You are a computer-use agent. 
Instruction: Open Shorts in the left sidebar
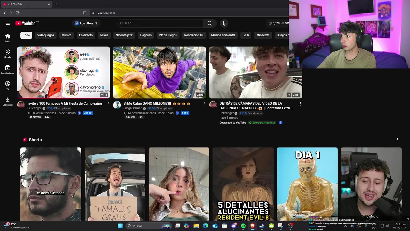[x=8, y=54]
